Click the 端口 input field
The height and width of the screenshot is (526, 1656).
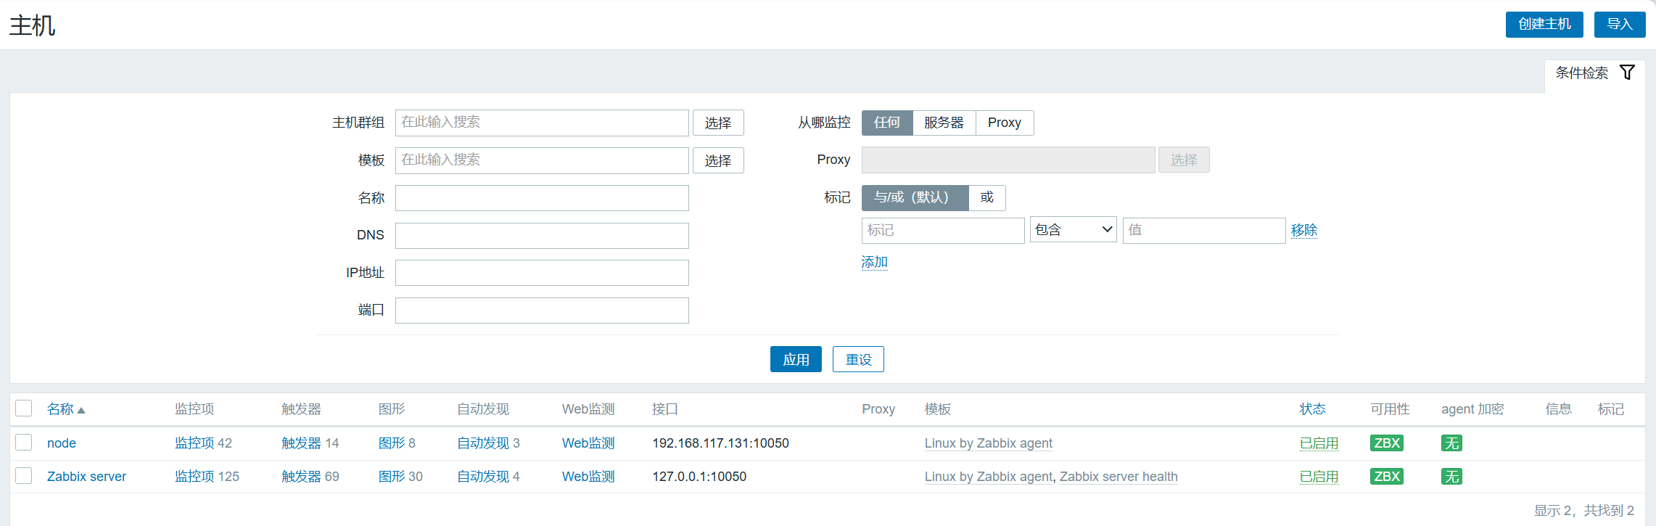542,311
